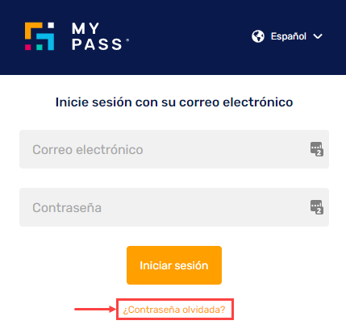Click the Iniciar sesión orange button

click(174, 265)
